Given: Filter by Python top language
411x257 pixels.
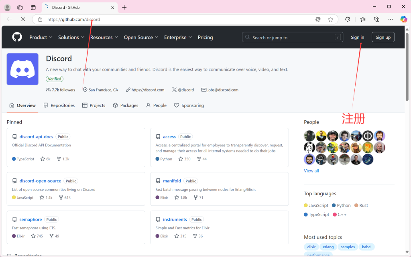Looking at the screenshot, I should pos(341,205).
